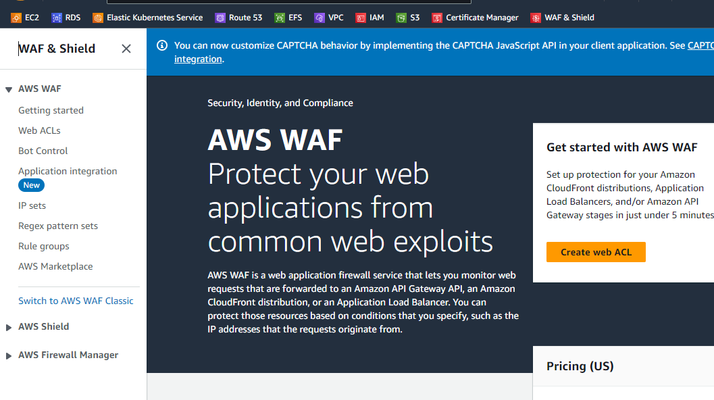This screenshot has width=714, height=400.
Task: Click the info icon in blue banner
Action: pos(161,45)
